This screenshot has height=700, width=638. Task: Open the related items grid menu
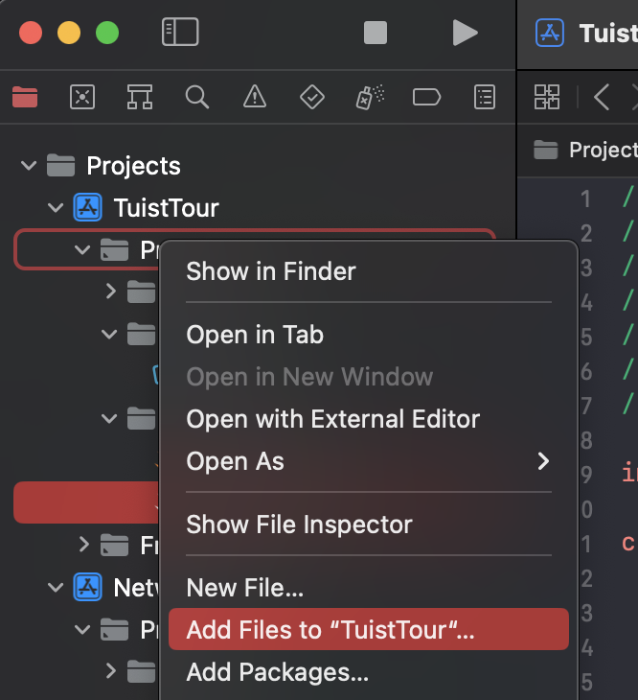point(547,97)
